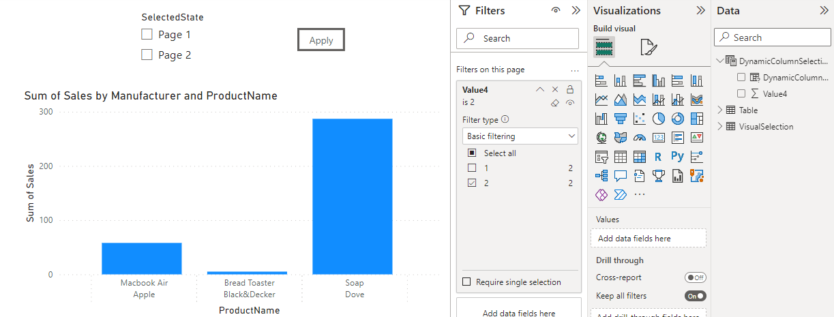This screenshot has height=317, width=834.
Task: Toggle Filters pane visibility eye icon
Action: 556,10
